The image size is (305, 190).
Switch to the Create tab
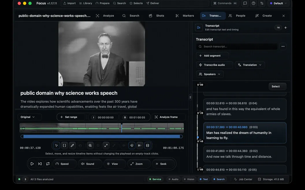point(264,16)
